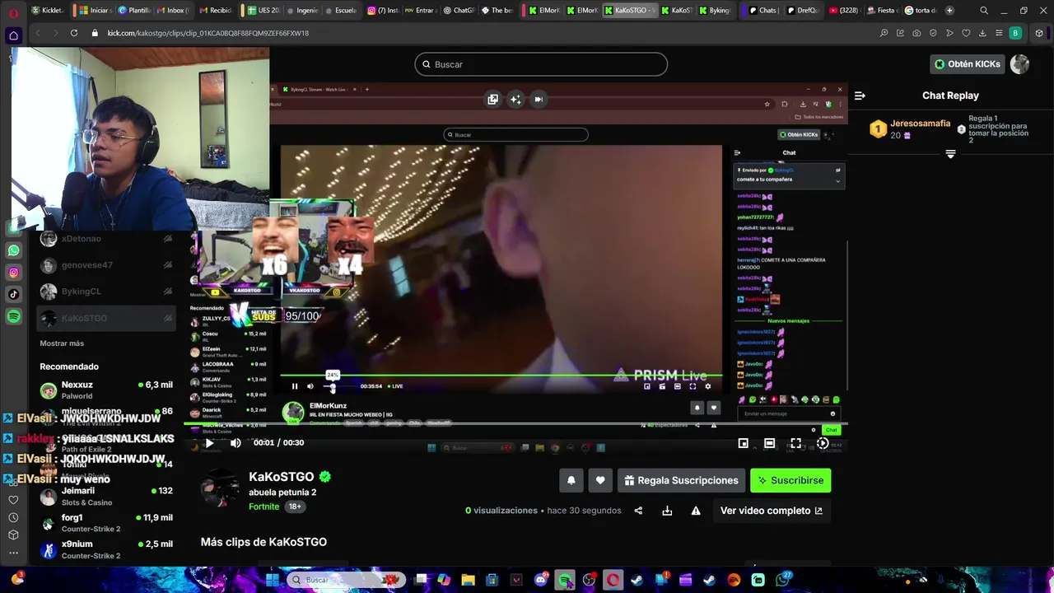Open the Jeimarii recommended channel
The image size is (1054, 593).
coord(106,497)
